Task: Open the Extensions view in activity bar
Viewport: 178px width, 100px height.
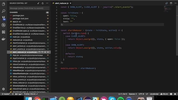Action: tap(4, 32)
